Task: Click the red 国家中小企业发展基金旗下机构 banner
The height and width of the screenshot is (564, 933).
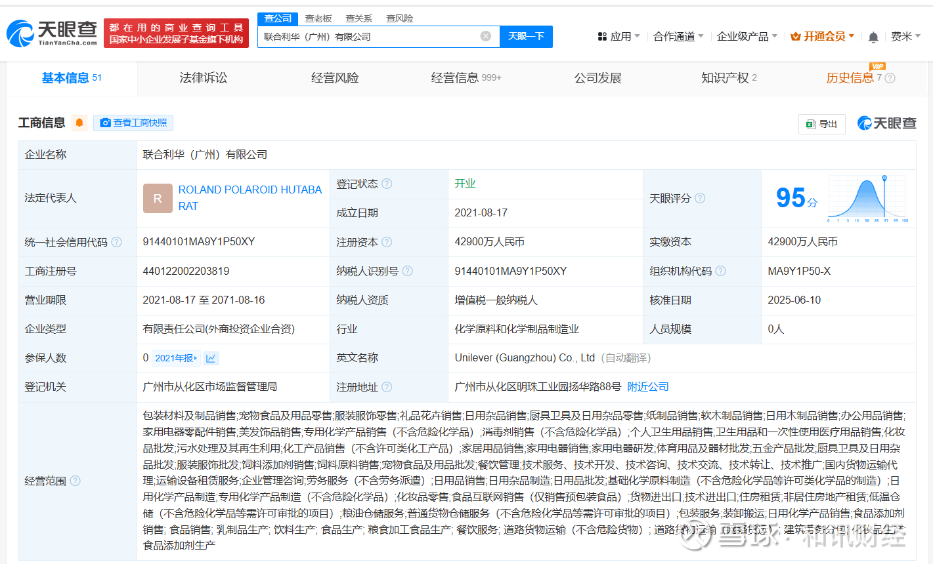Action: tap(176, 33)
